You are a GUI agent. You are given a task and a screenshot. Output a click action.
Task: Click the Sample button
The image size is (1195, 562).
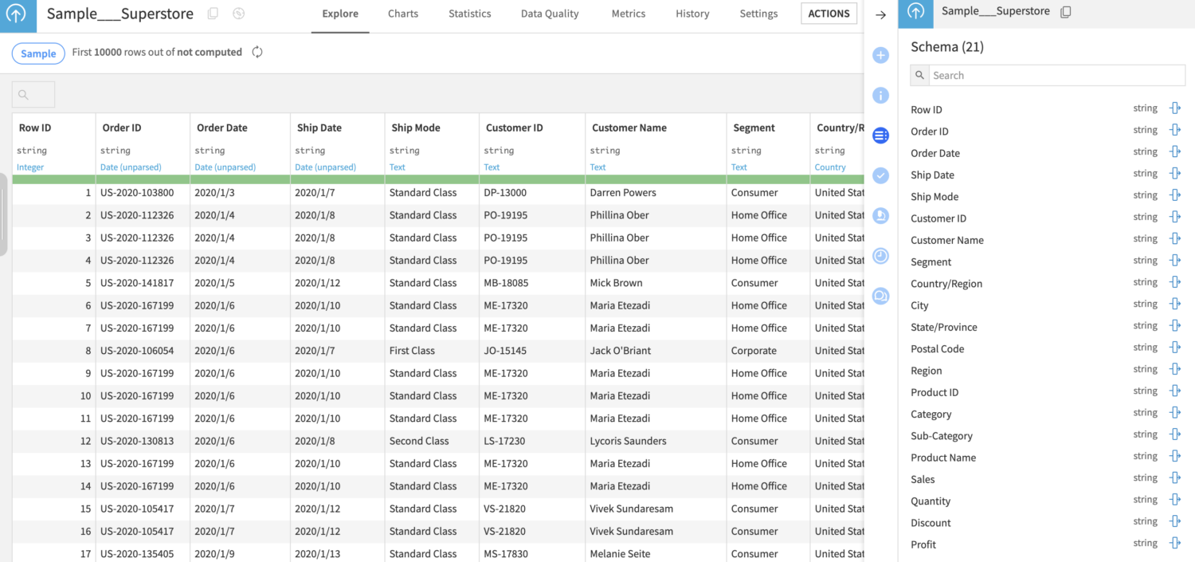coord(38,53)
